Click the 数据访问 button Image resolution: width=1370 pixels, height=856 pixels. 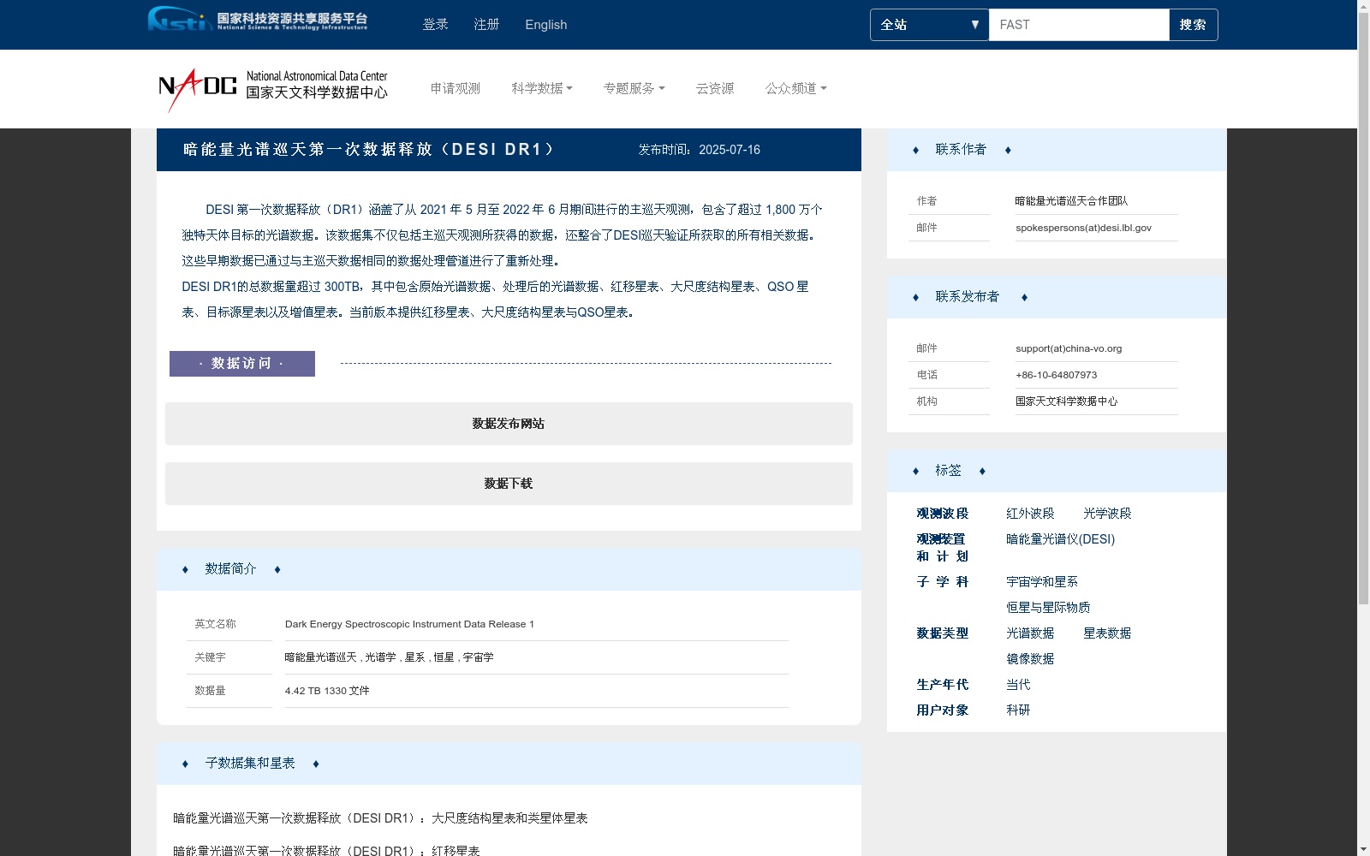pyautogui.click(x=241, y=363)
